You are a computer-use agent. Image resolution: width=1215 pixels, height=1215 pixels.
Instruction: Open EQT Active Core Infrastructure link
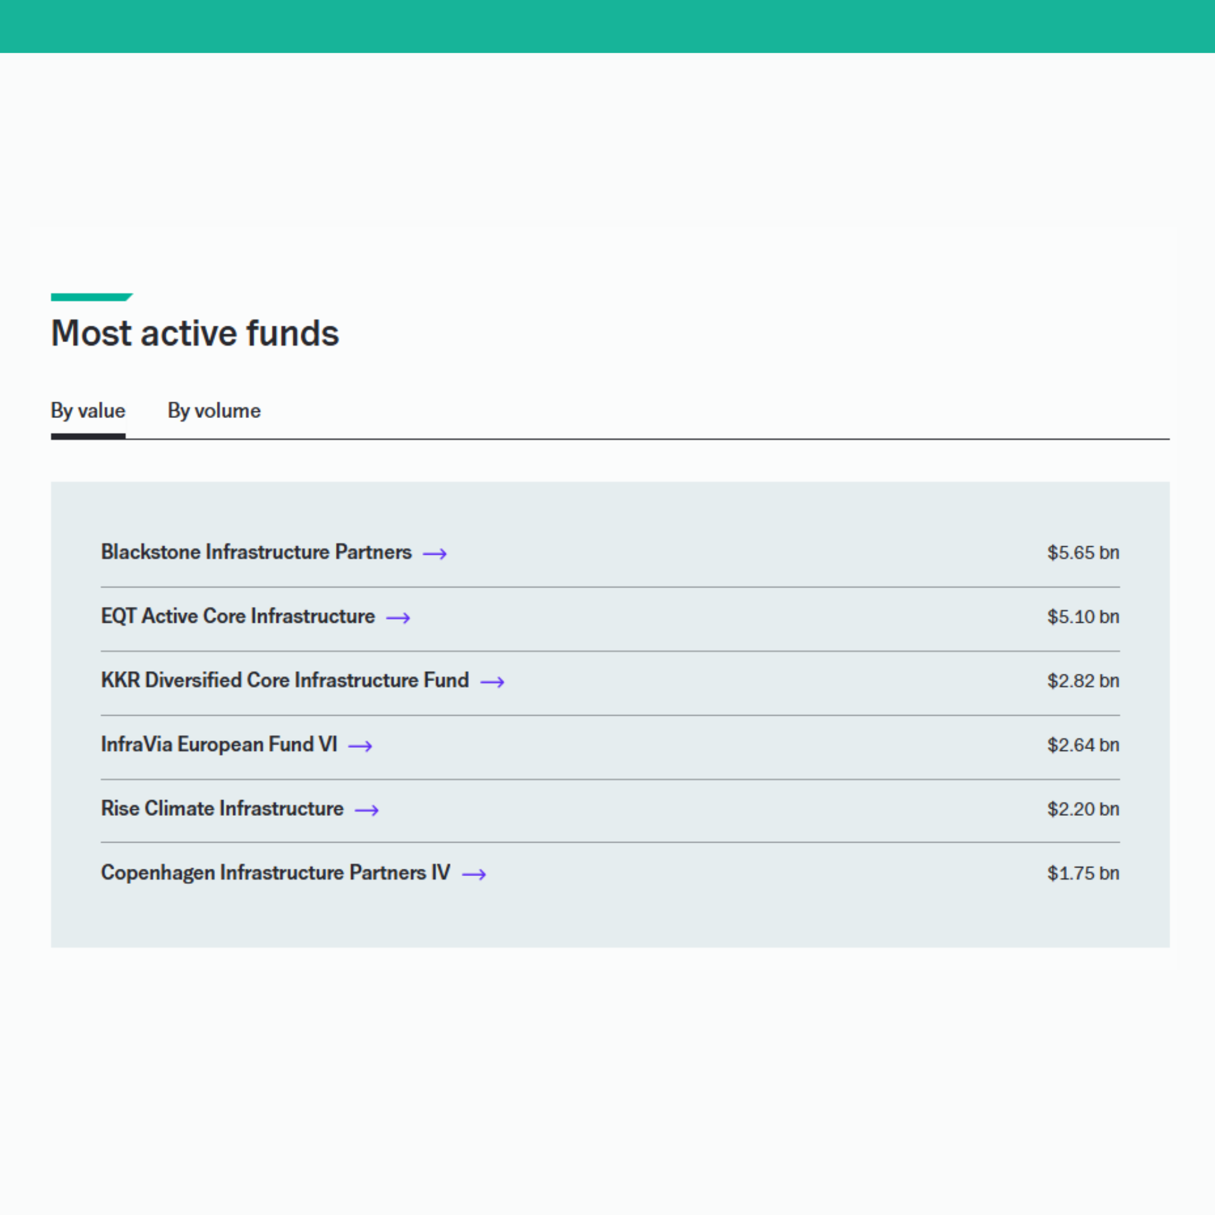click(x=238, y=616)
